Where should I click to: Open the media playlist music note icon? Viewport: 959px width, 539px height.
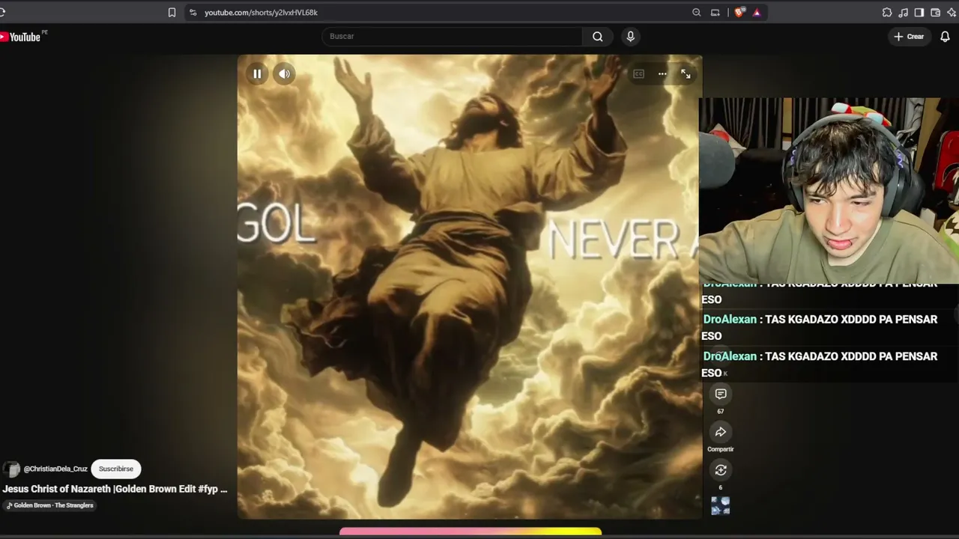(x=904, y=13)
